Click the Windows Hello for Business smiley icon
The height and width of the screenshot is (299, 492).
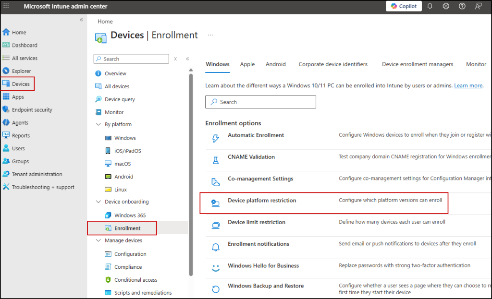pos(216,268)
